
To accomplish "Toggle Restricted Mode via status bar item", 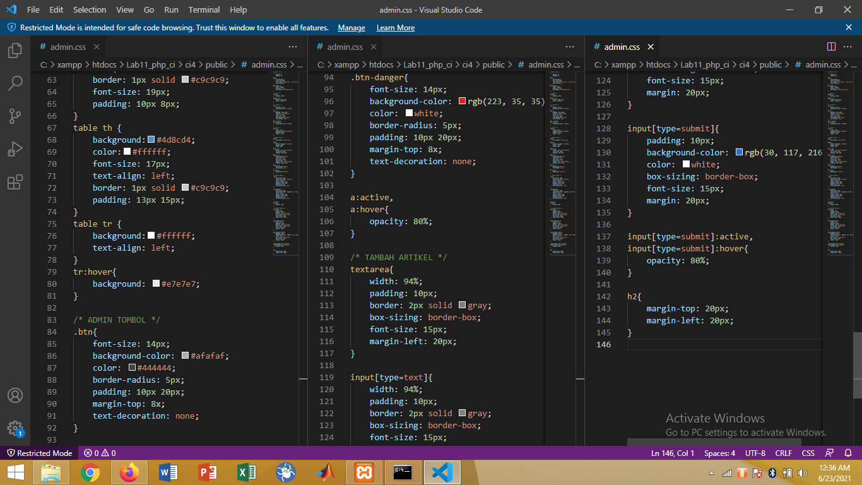I will [x=39, y=453].
